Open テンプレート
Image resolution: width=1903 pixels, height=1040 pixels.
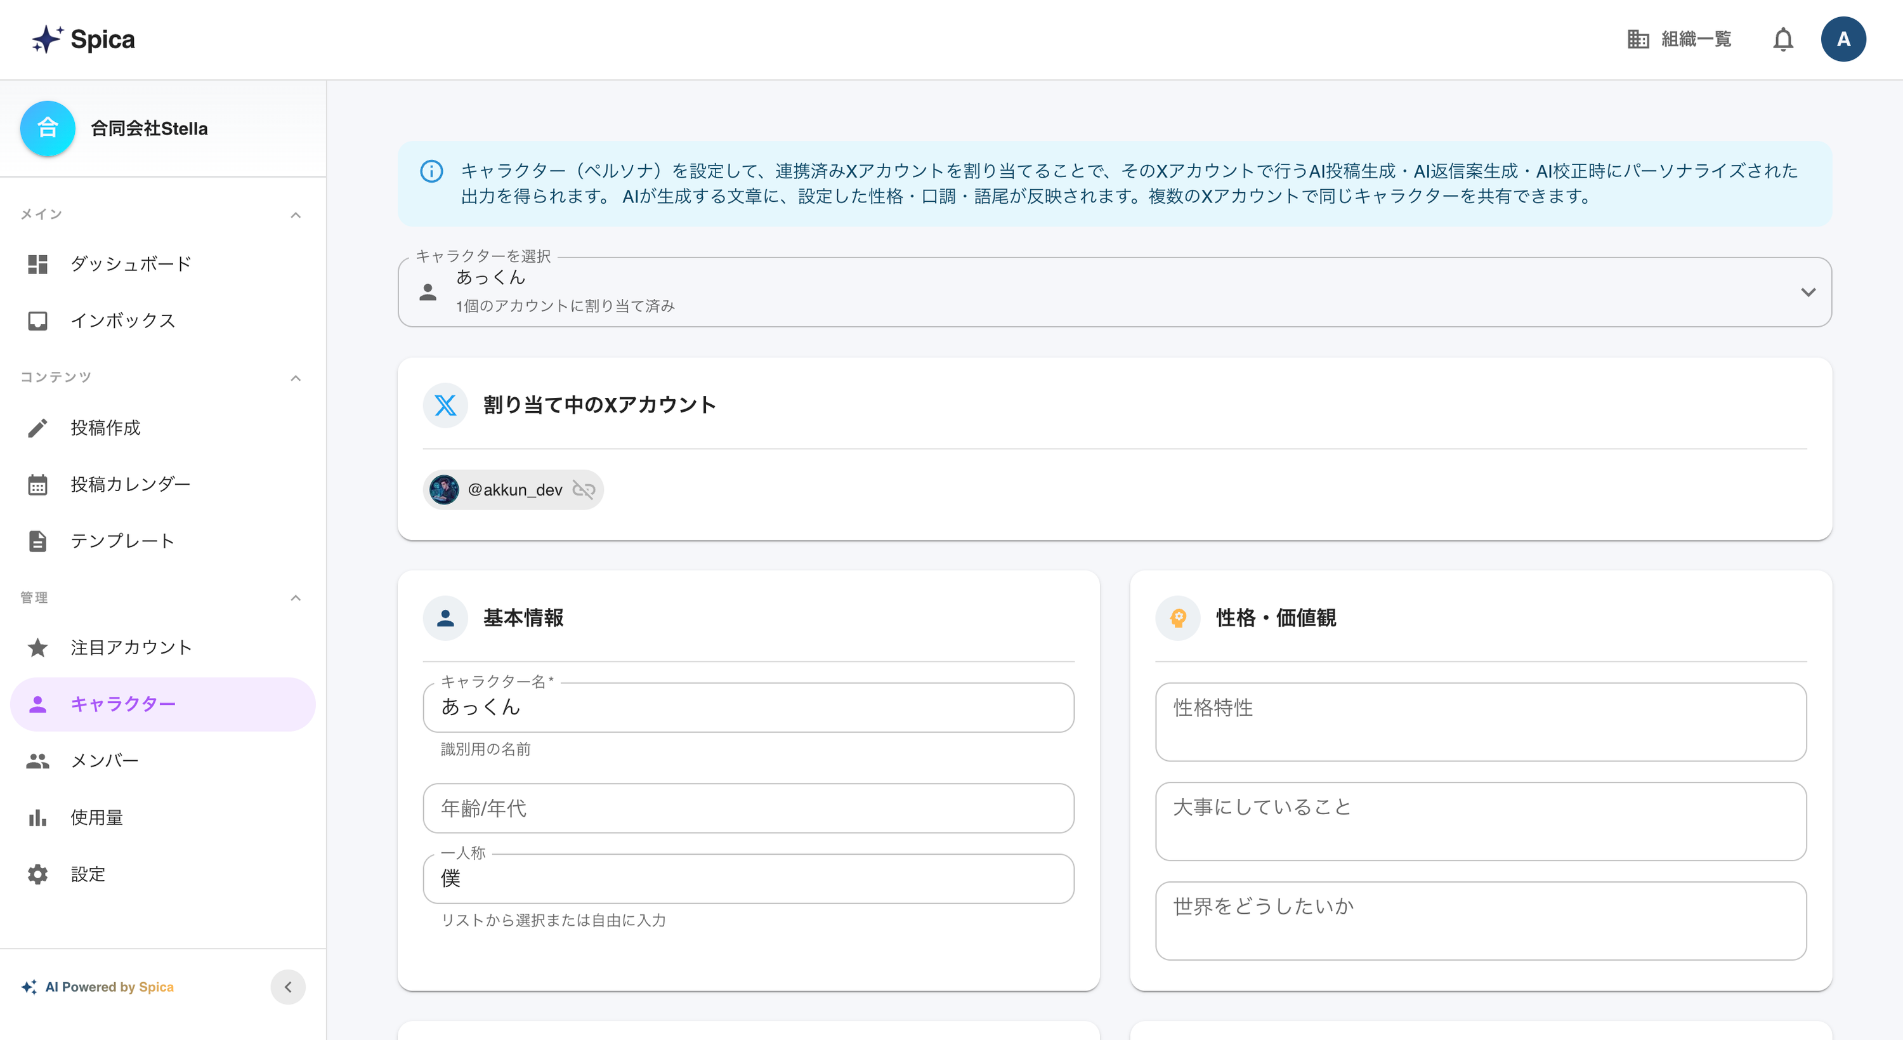point(162,541)
